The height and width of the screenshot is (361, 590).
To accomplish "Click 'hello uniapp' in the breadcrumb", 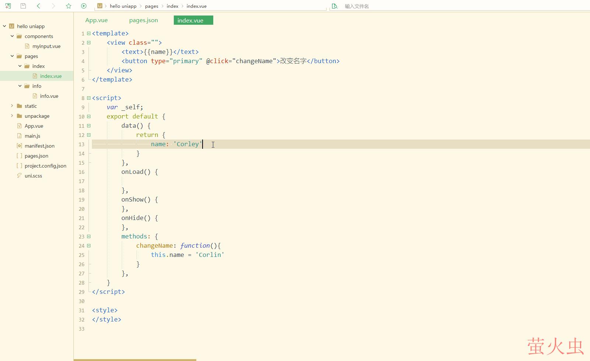I will [x=123, y=6].
